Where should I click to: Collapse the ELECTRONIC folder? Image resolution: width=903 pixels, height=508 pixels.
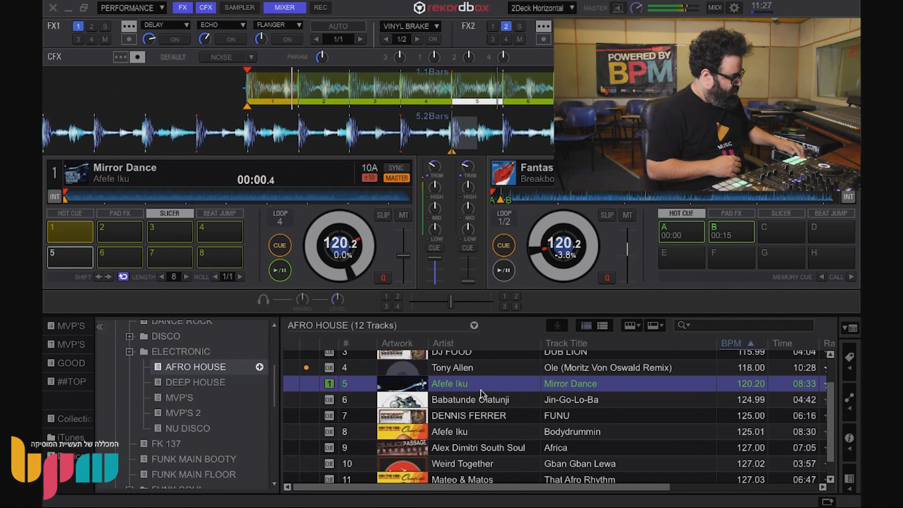[x=129, y=352]
